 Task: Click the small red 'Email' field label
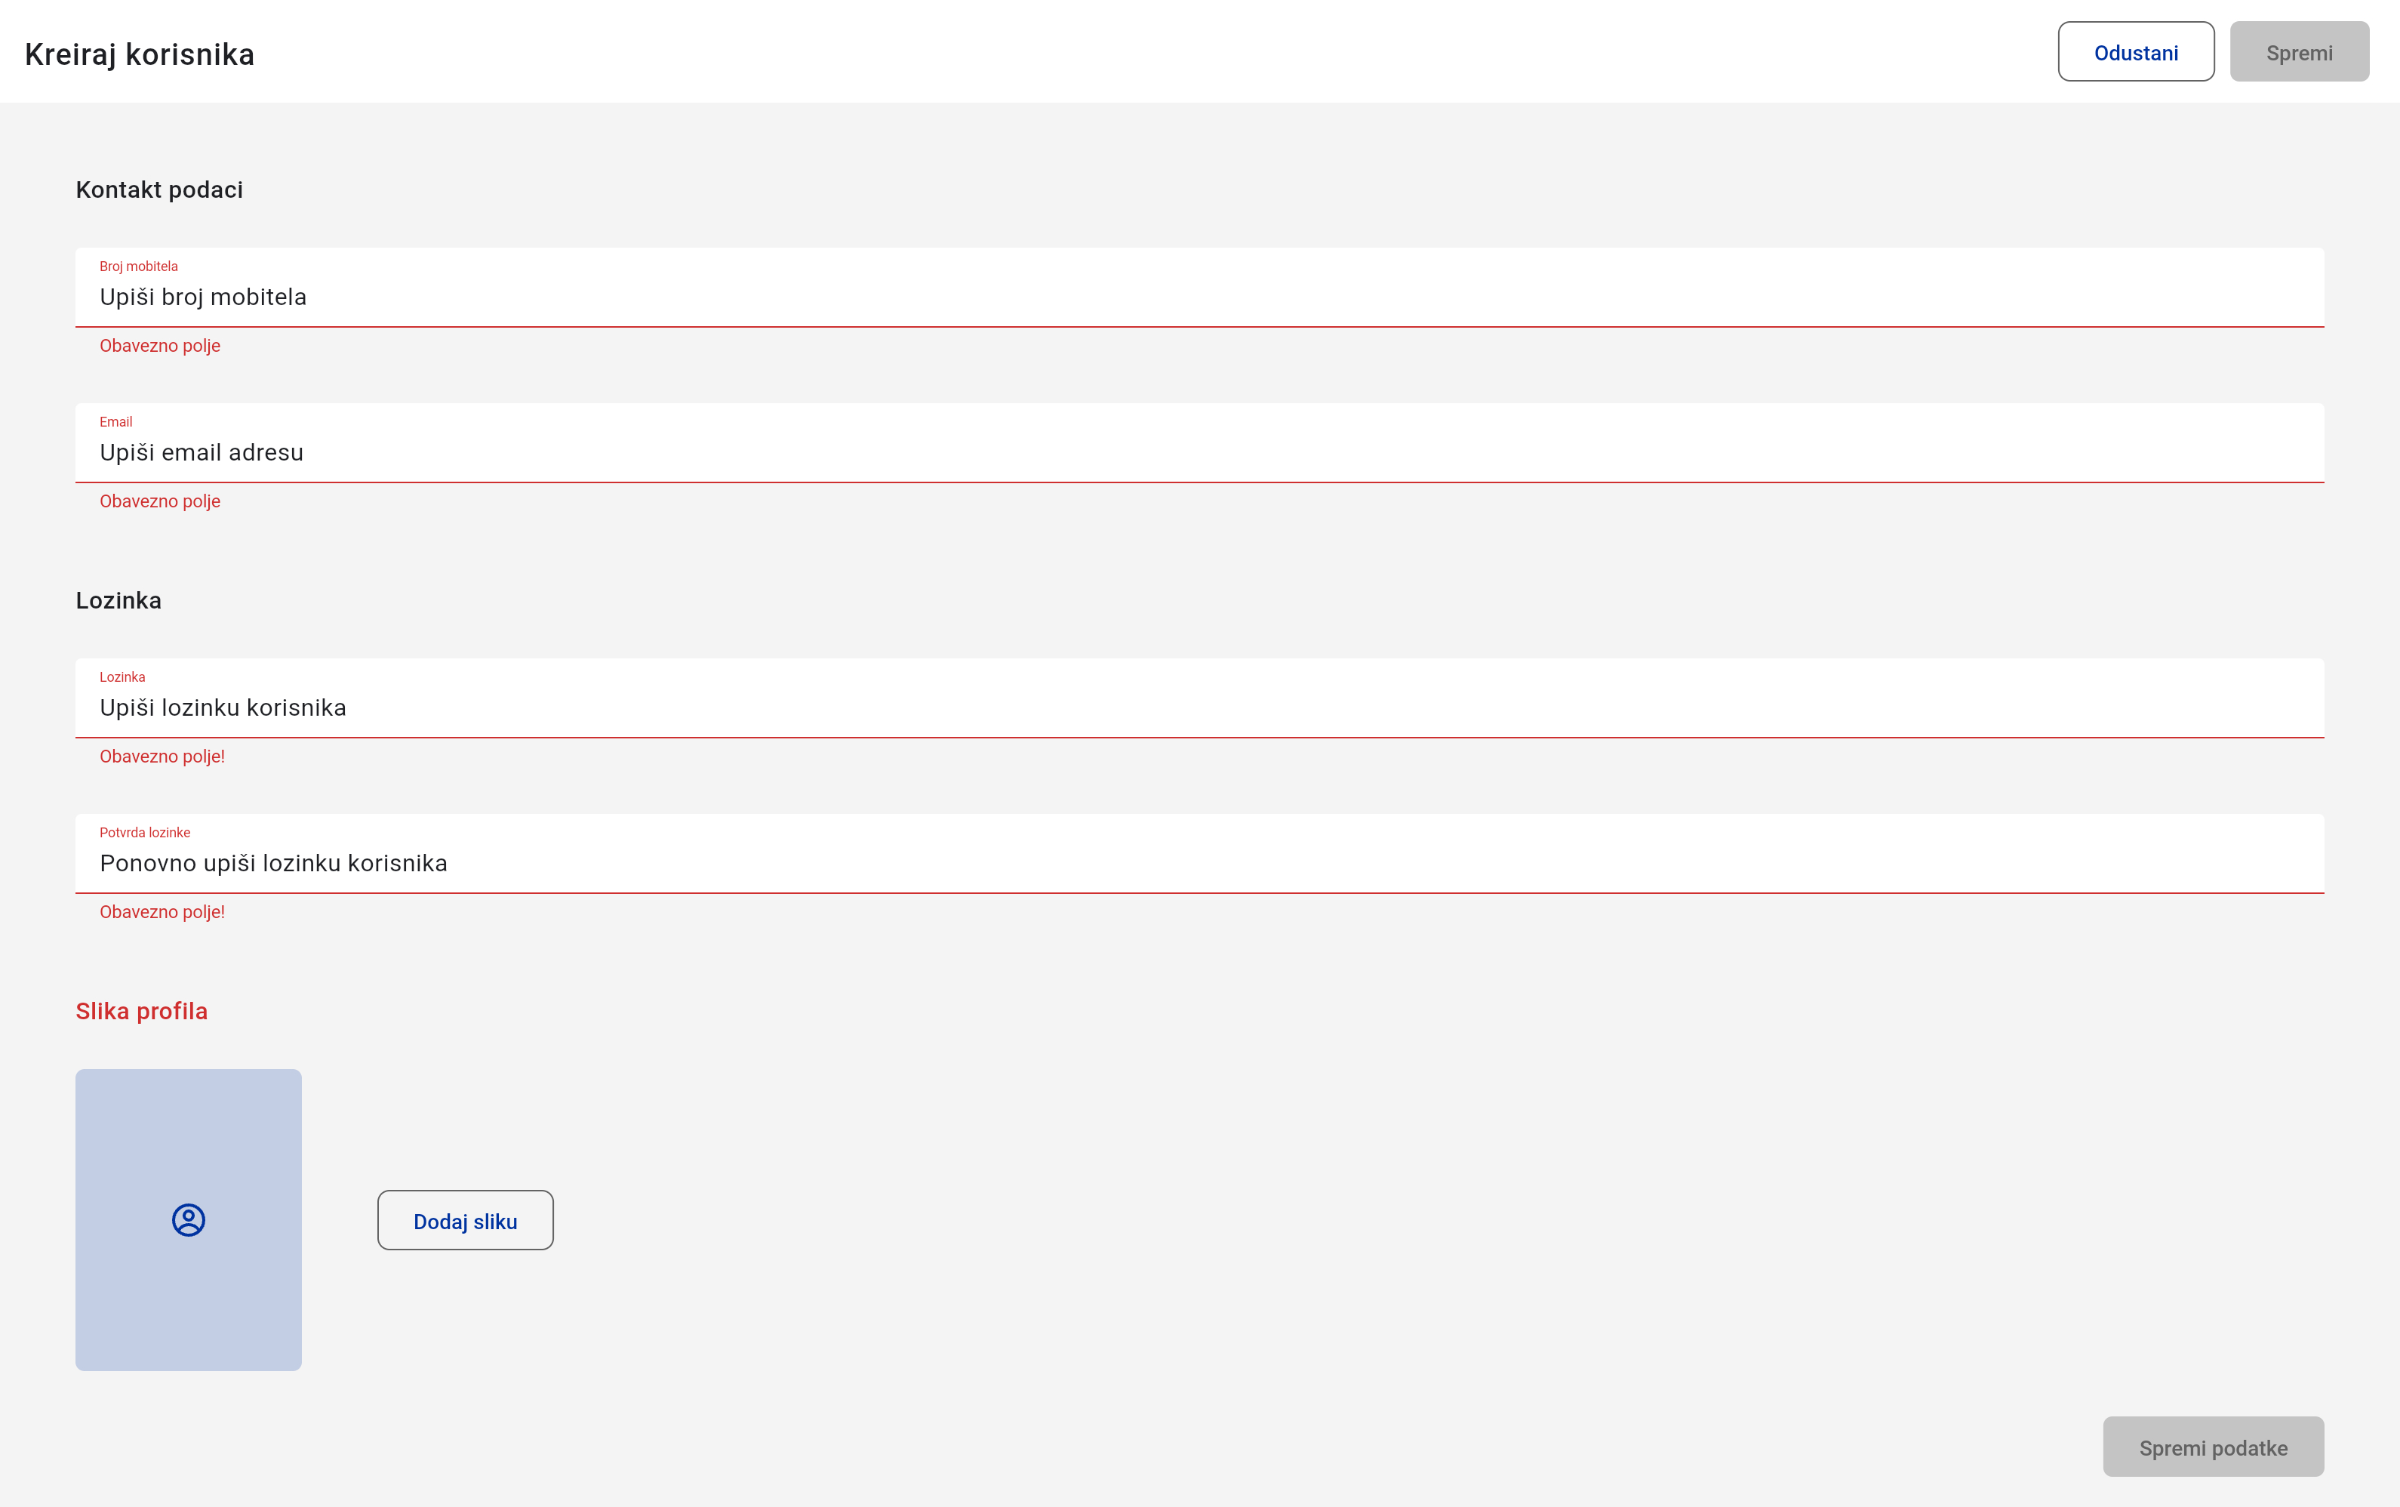115,421
